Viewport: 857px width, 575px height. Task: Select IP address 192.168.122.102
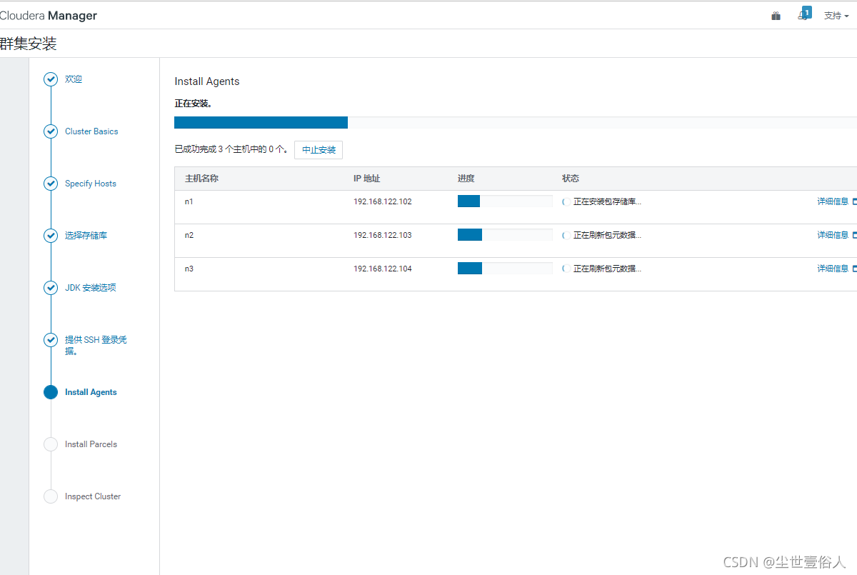[383, 201]
